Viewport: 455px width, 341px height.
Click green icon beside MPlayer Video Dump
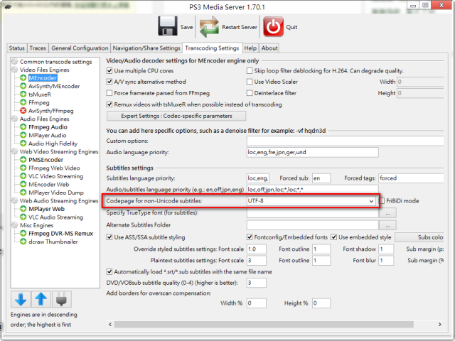(23, 193)
